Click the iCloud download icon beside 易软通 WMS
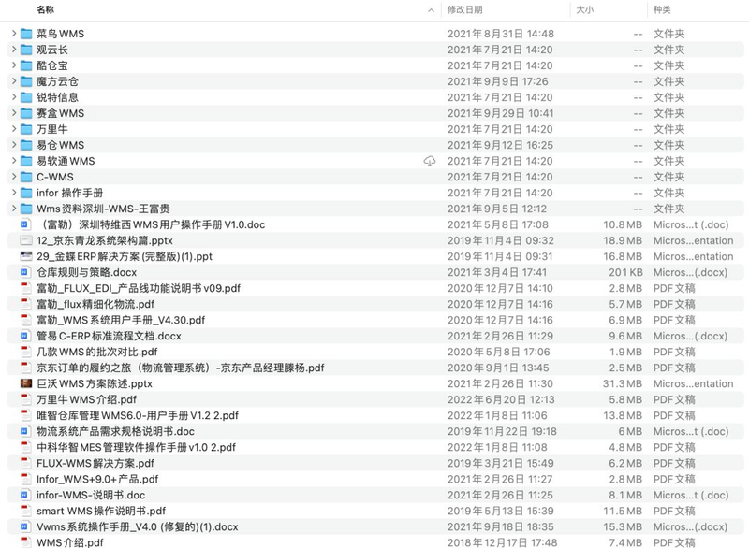The width and height of the screenshot is (749, 548). pyautogui.click(x=428, y=161)
